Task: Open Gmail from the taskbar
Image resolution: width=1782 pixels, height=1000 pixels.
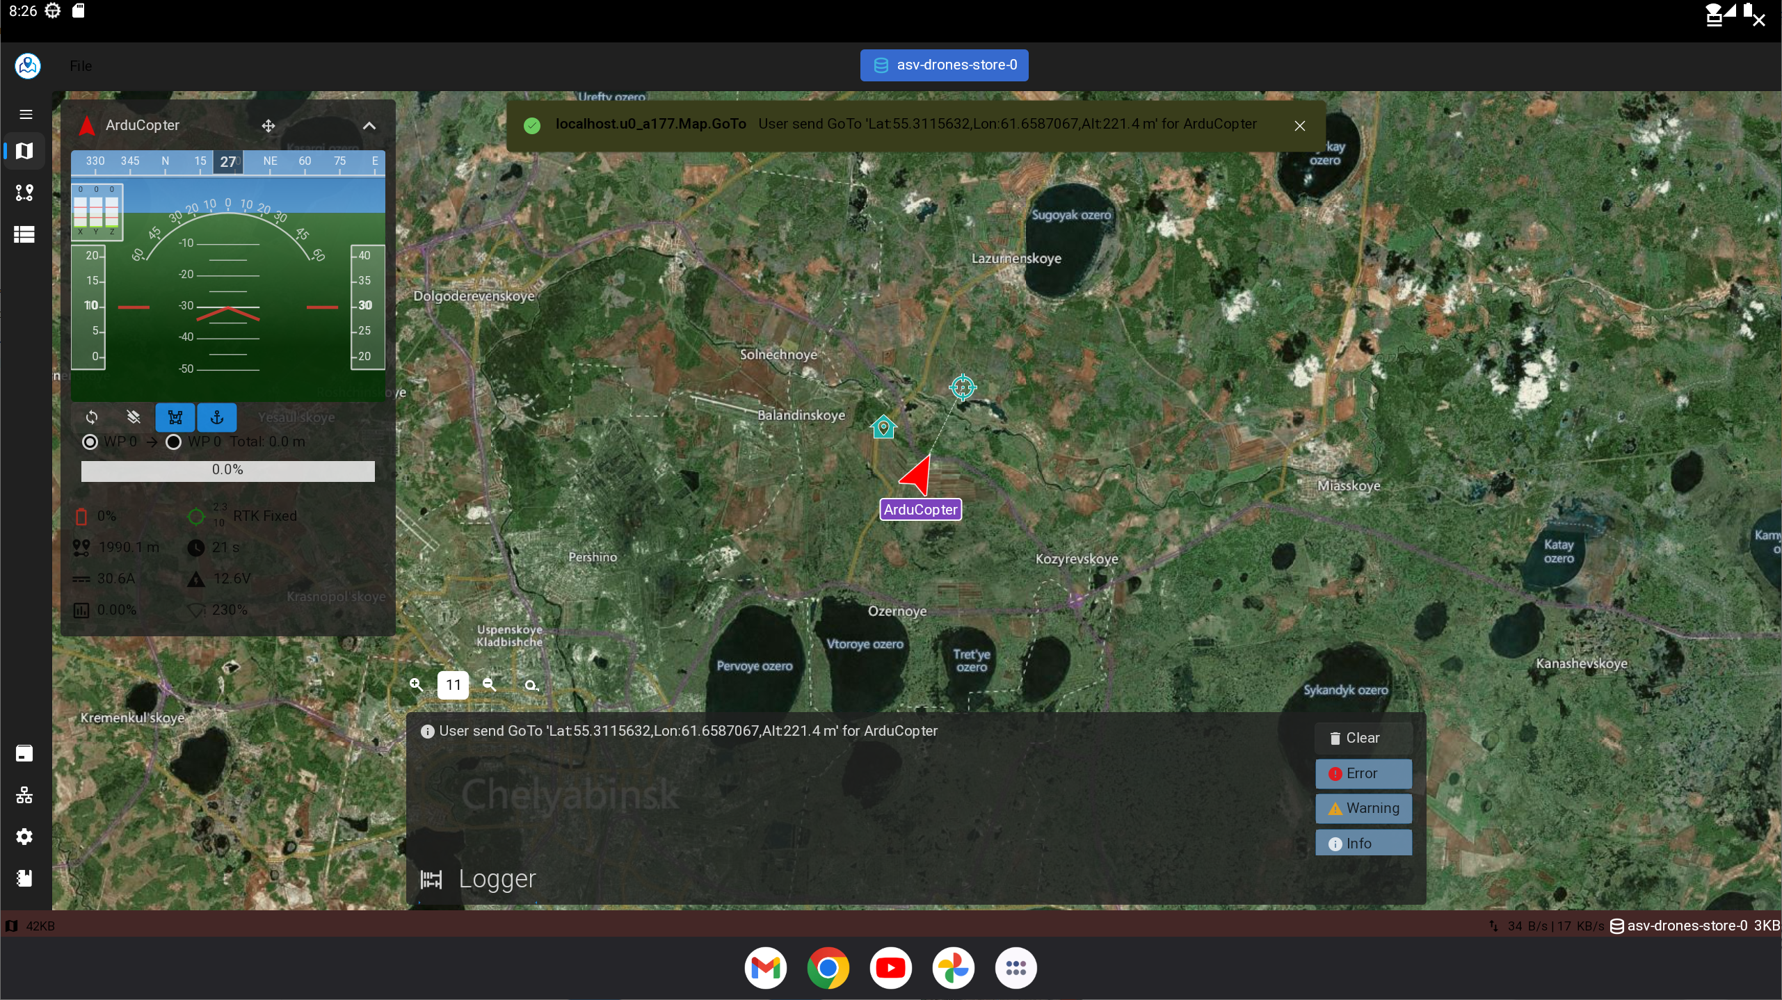Action: coord(765,967)
